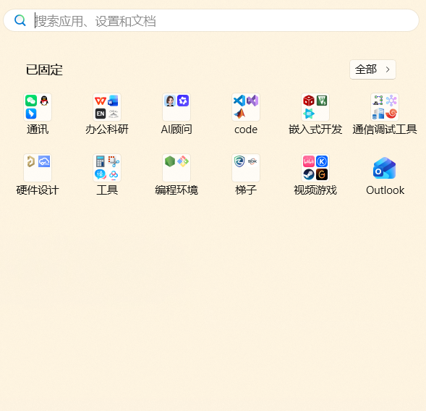Image resolution: width=426 pixels, height=411 pixels.
Task: Show all apps with 全部 button
Action: 372,69
